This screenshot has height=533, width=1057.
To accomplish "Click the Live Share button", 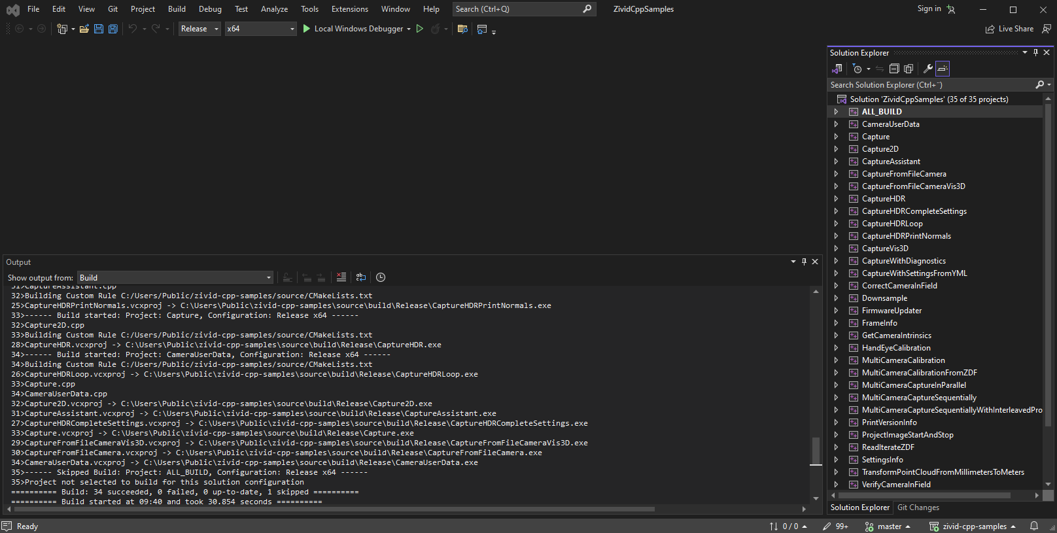I will pyautogui.click(x=1010, y=29).
